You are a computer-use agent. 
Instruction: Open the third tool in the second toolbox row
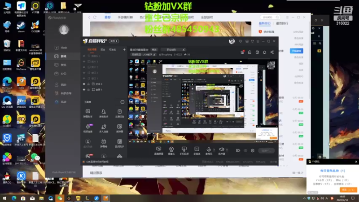119,128
